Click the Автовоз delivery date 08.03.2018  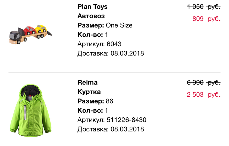[x=111, y=53]
